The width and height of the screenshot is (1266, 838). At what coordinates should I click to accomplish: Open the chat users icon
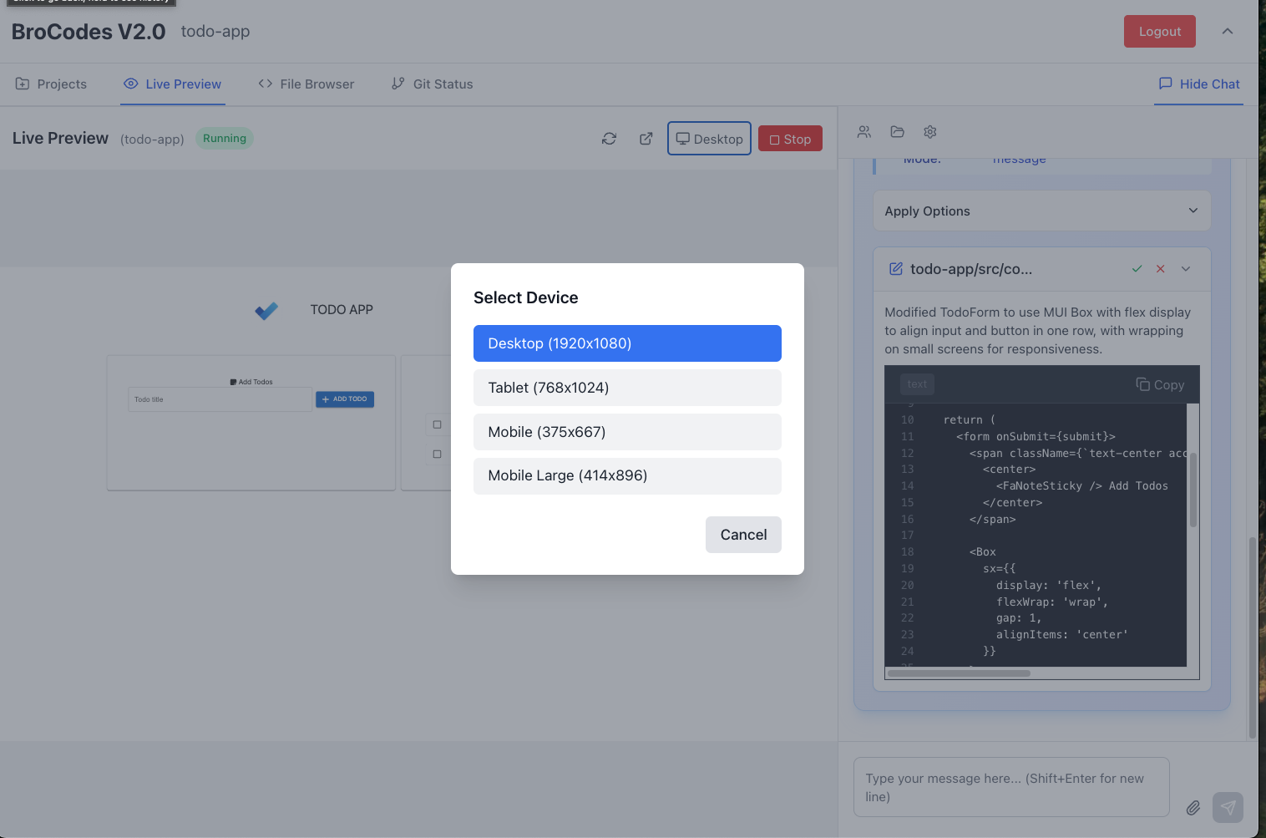pyautogui.click(x=863, y=132)
